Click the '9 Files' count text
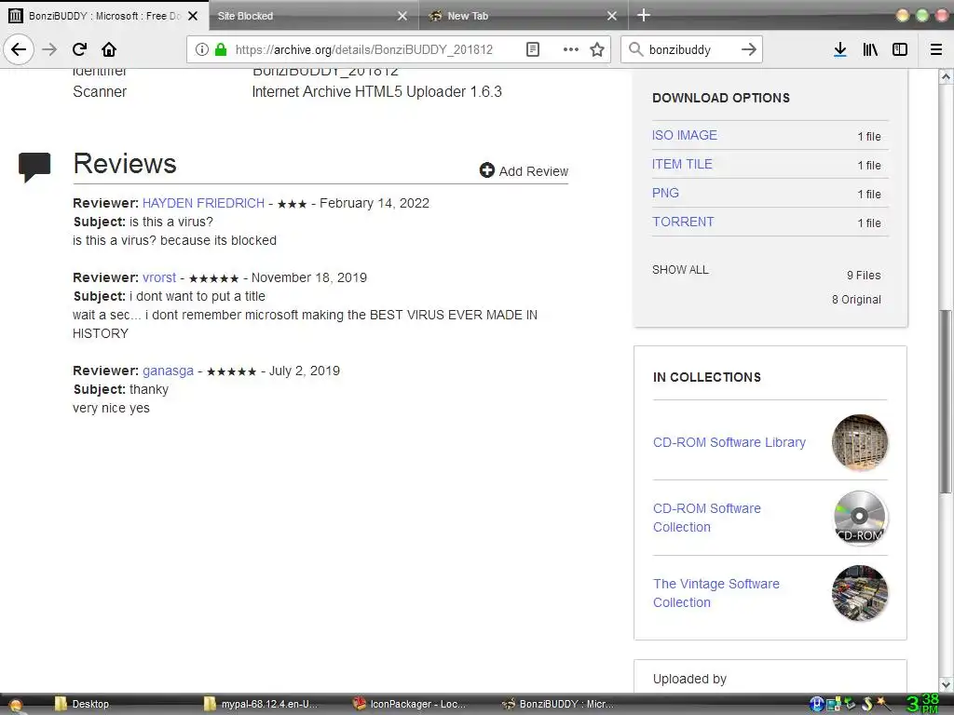Screen dimensions: 954x715 tap(864, 276)
